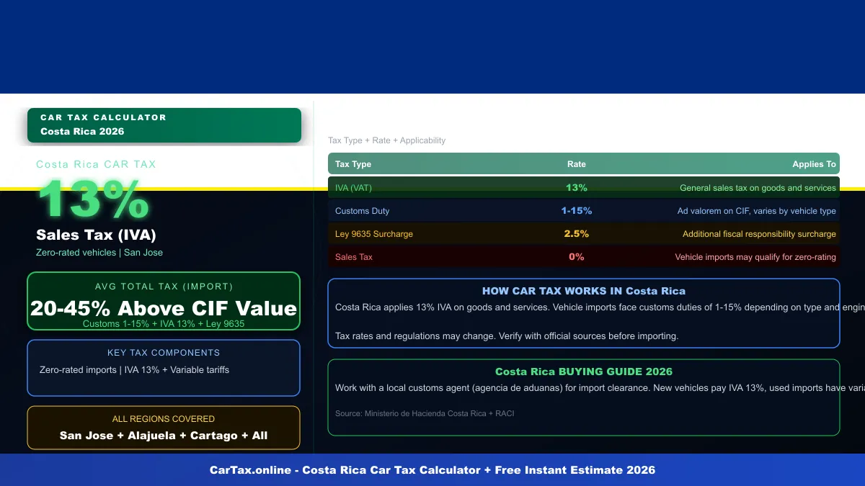Image resolution: width=865 pixels, height=486 pixels.
Task: Click the 'KEY TAX COMPONENTS' heading
Action: [164, 353]
